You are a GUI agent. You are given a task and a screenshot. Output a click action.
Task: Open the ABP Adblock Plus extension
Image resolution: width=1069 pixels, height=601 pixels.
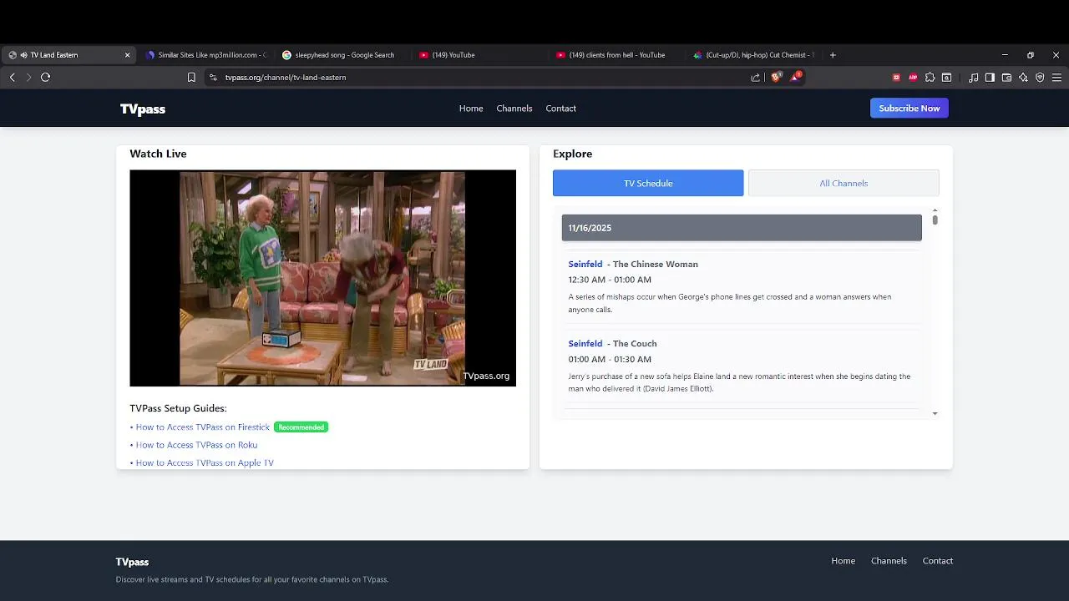click(913, 77)
